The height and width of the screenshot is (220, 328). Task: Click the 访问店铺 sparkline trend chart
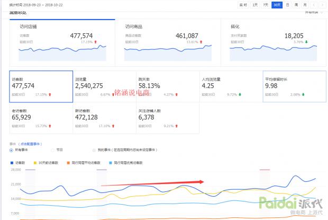(62, 53)
